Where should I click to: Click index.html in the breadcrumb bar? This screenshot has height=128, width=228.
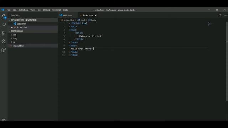pos(69,20)
